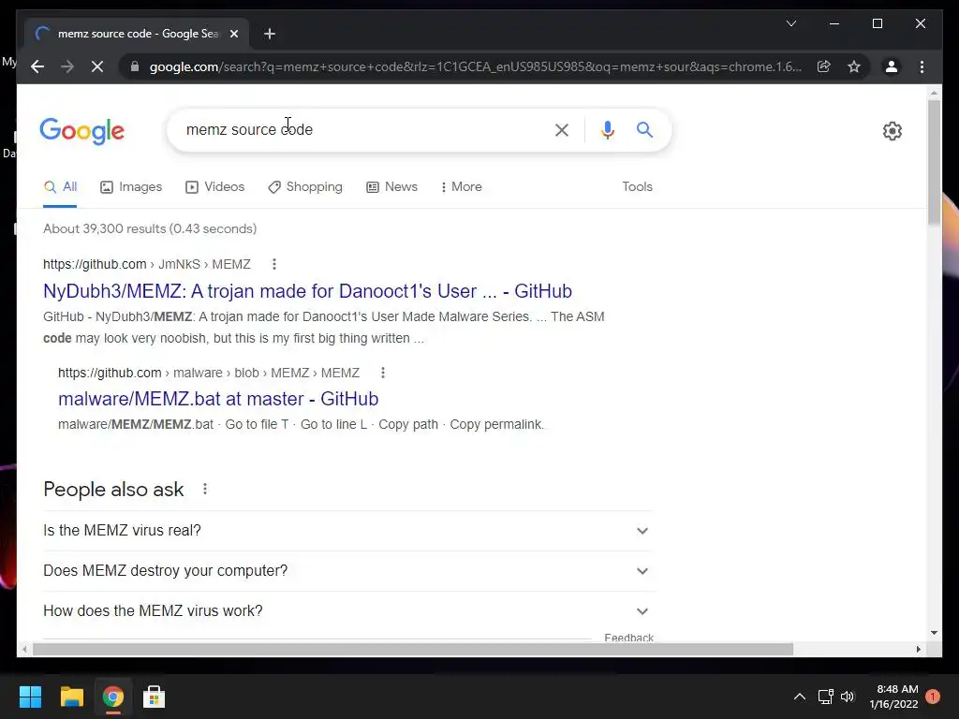959x719 pixels.
Task: Expand "Is the MEMZ virus real?"
Action: [x=347, y=531]
